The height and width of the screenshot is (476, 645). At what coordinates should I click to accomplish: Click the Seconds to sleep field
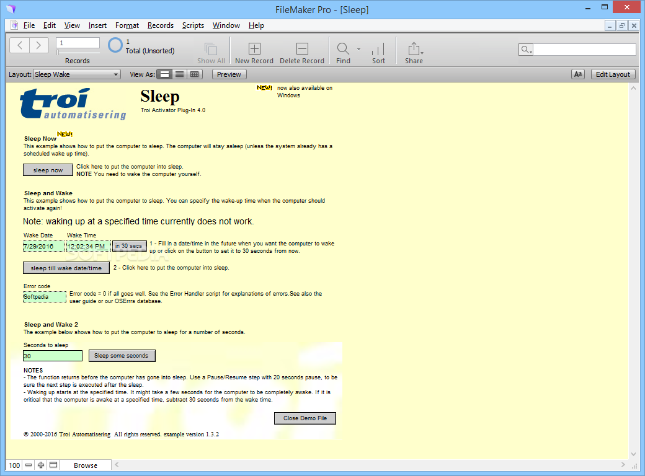click(53, 356)
